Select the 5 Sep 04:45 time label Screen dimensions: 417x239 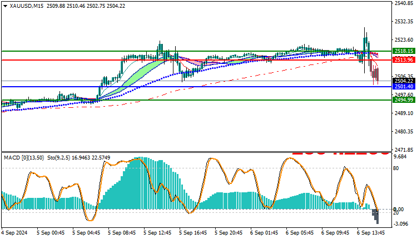[86, 233]
